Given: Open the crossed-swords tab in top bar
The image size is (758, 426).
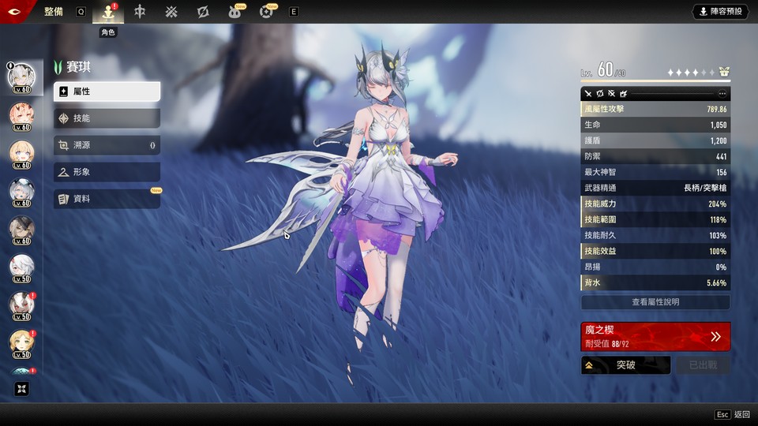Looking at the screenshot, I should (171, 12).
